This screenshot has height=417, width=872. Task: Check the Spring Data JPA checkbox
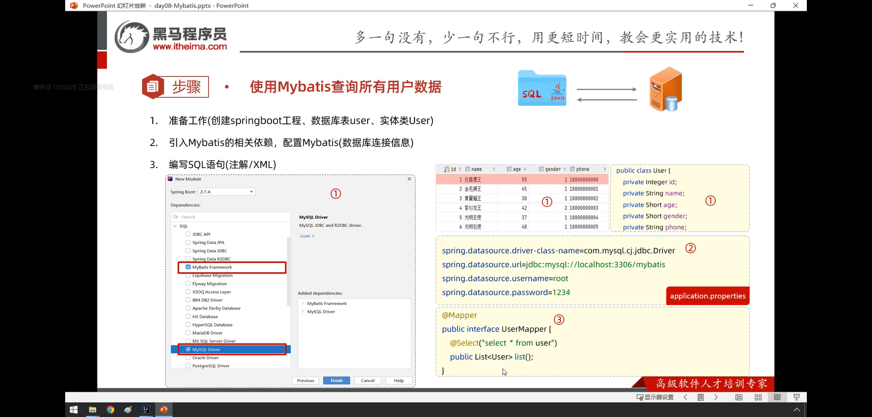pos(188,242)
